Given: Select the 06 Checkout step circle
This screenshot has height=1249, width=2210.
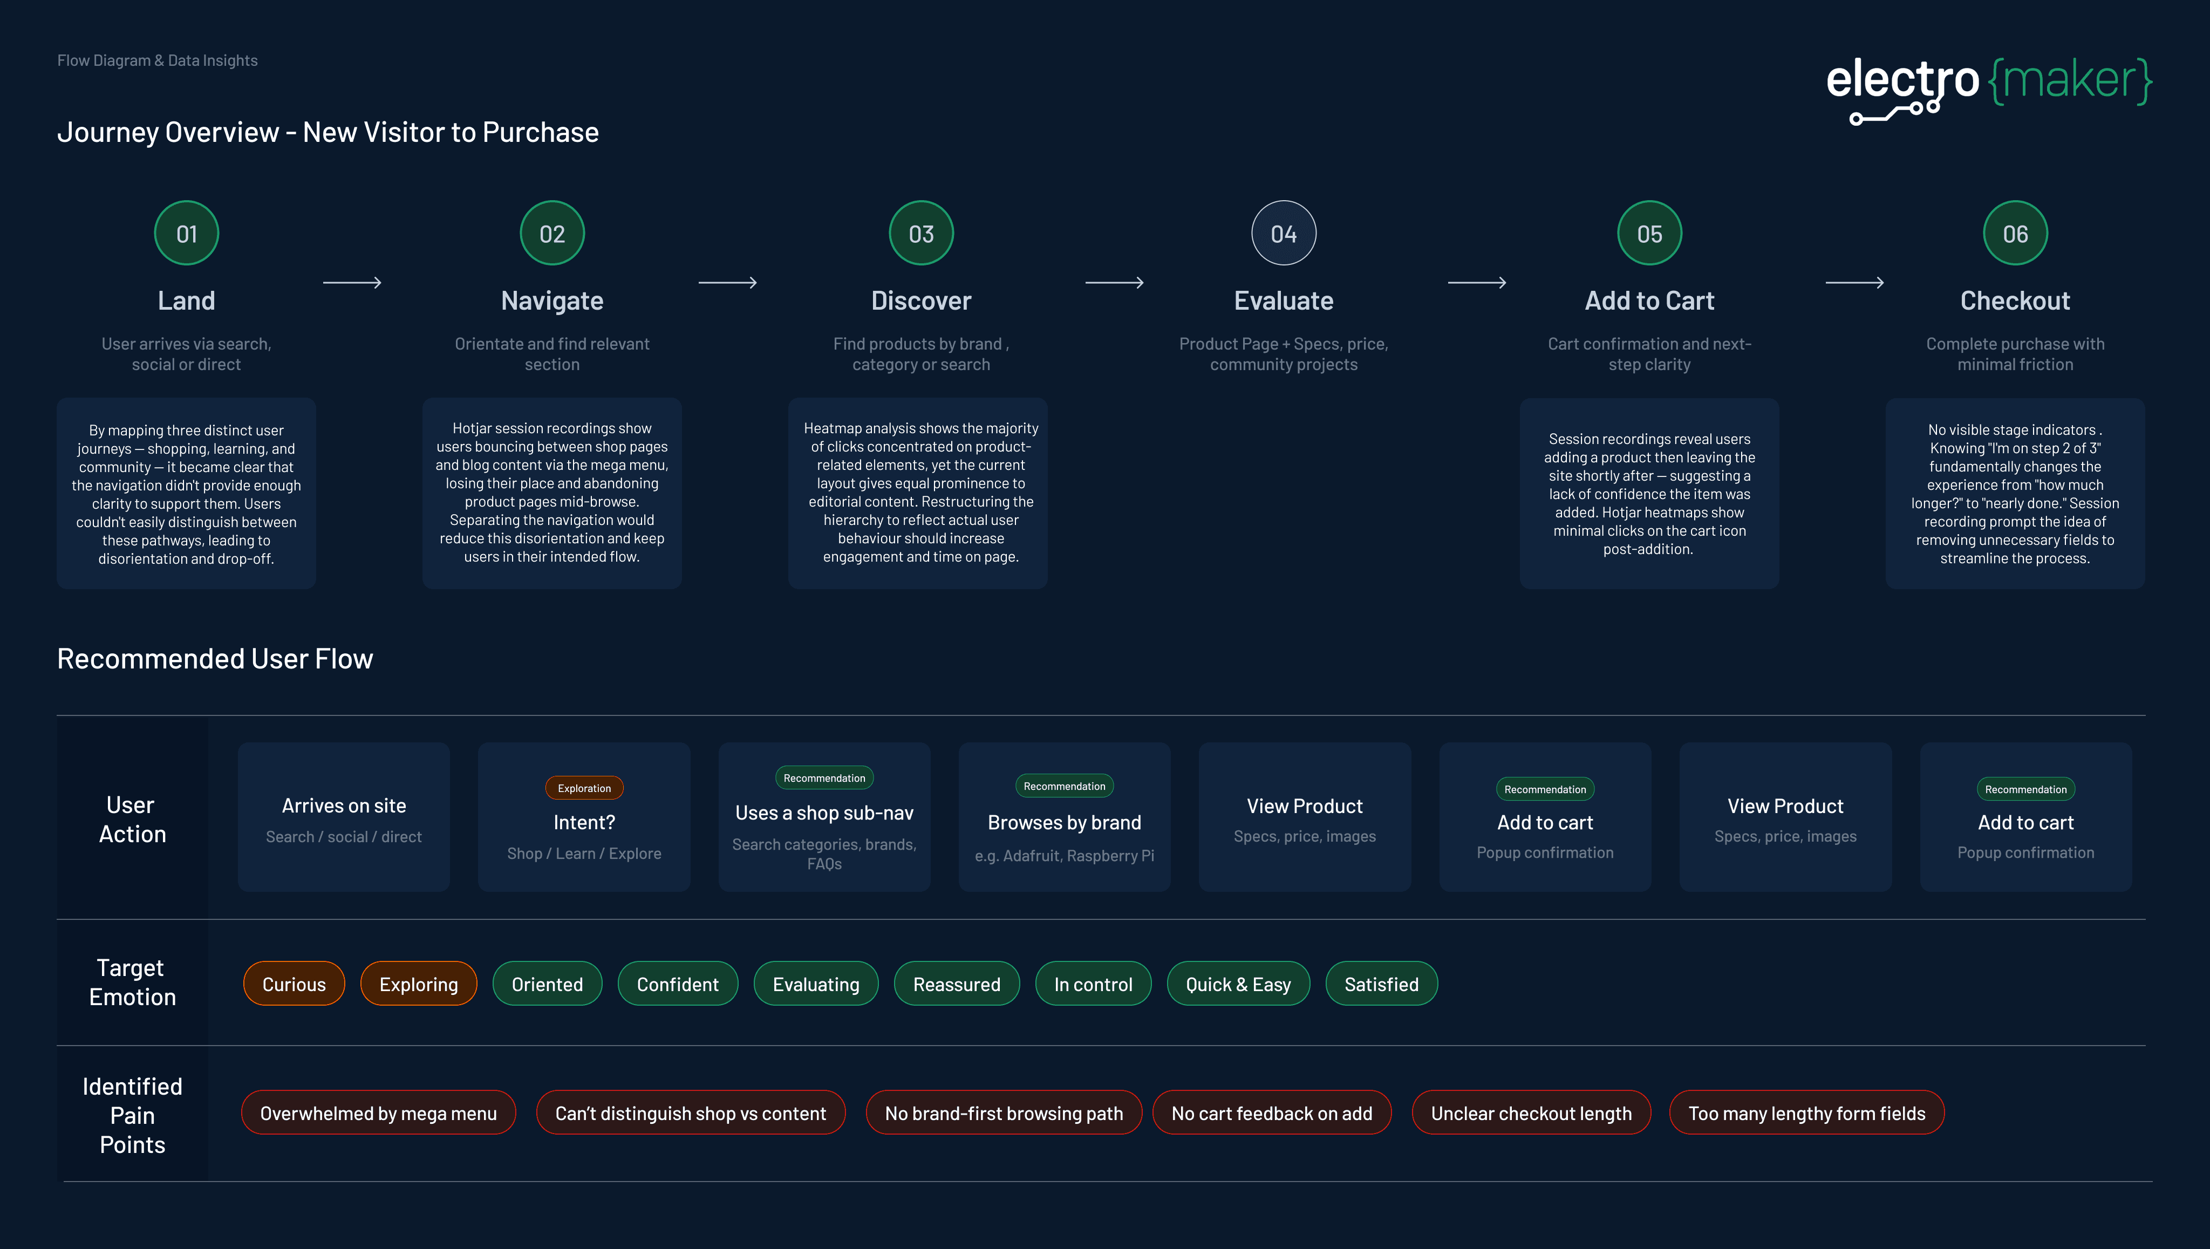Looking at the screenshot, I should (2014, 233).
